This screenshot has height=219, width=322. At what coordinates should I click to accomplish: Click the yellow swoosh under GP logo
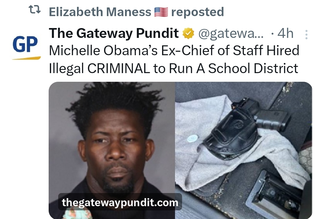[26, 58]
